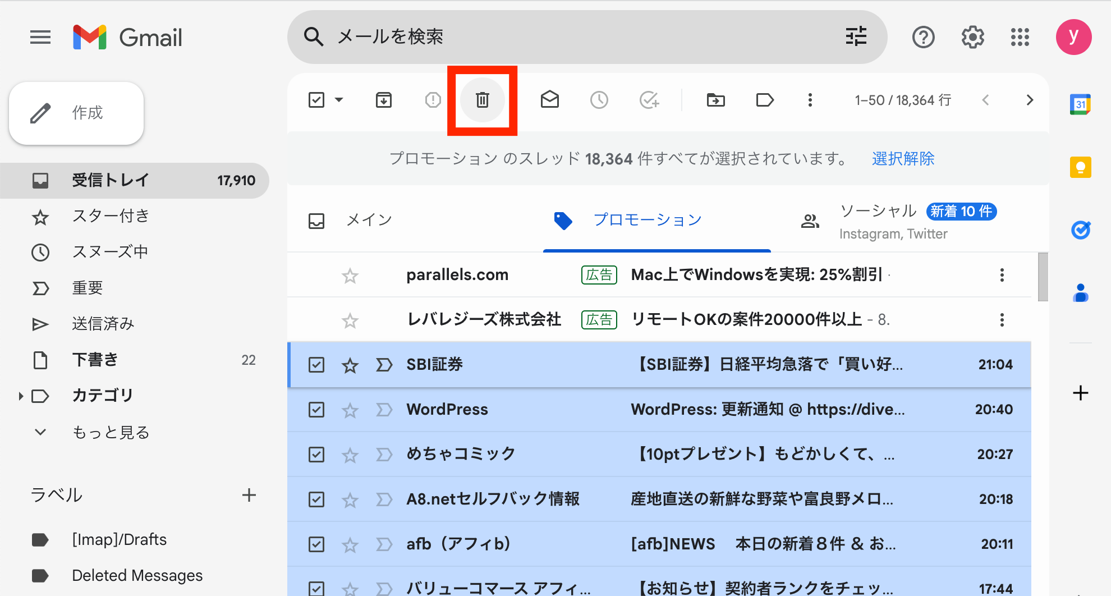Star the めちゃコミック email
Viewport: 1111px width, 596px height.
tap(350, 455)
